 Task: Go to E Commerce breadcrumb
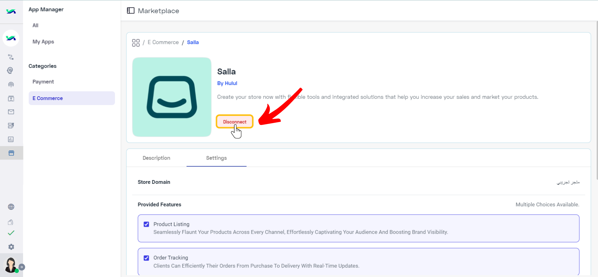click(163, 42)
